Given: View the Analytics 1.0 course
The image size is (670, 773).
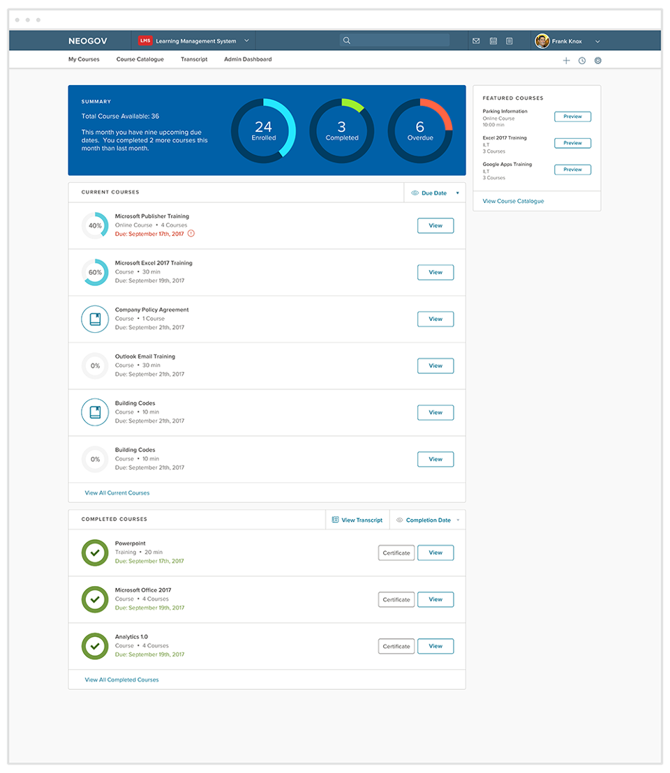Looking at the screenshot, I should coord(435,646).
